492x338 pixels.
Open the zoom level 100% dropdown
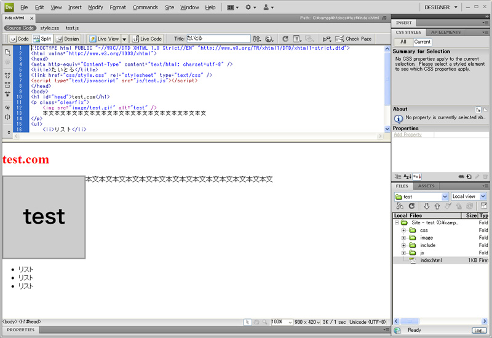tap(282, 321)
